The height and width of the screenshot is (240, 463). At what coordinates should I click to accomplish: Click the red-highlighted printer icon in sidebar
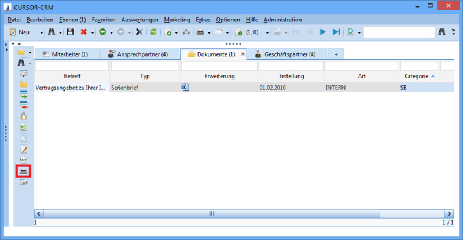point(24,171)
